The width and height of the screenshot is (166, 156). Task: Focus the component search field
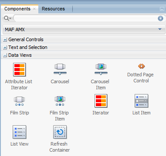tap(86, 18)
